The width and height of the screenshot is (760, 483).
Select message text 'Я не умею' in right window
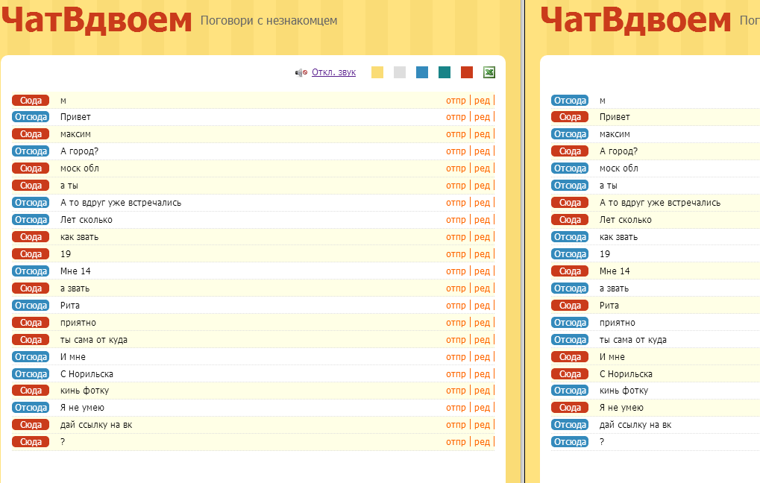coord(621,408)
